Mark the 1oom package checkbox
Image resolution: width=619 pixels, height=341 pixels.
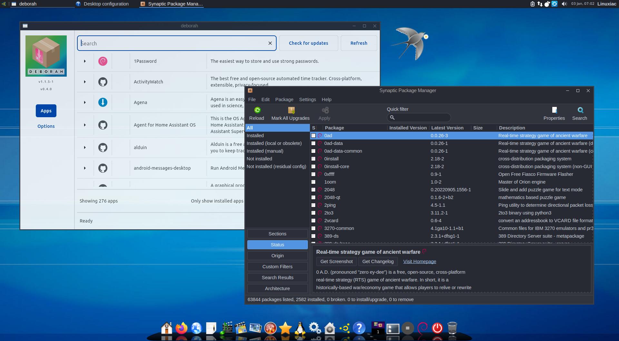313,182
